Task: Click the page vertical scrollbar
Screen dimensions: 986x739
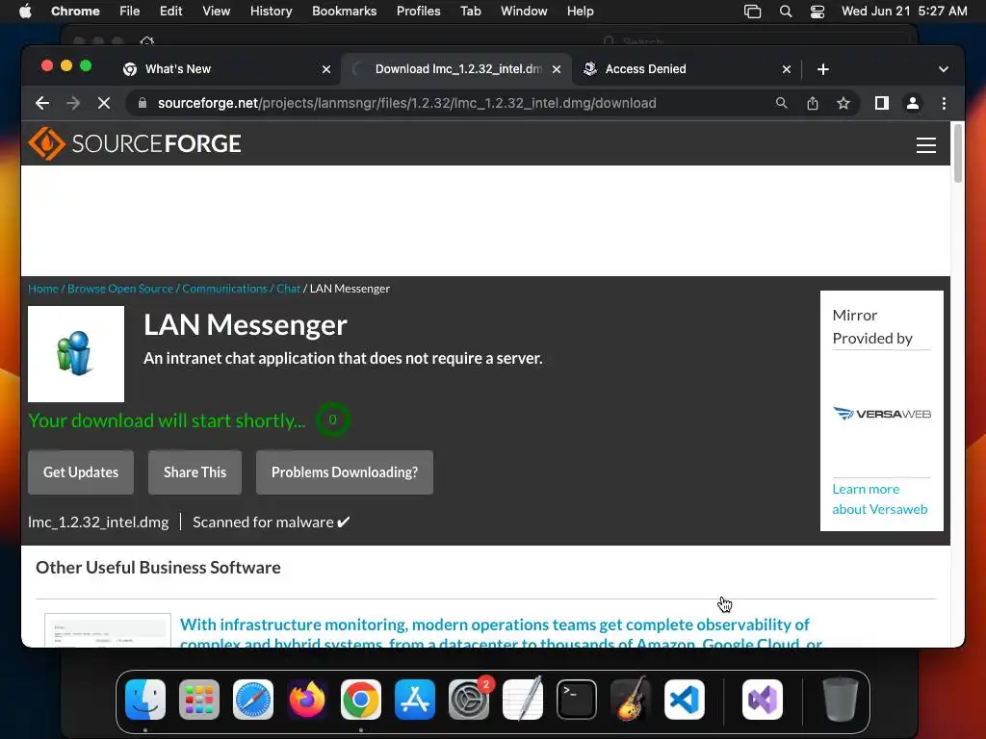Action: pos(958,153)
